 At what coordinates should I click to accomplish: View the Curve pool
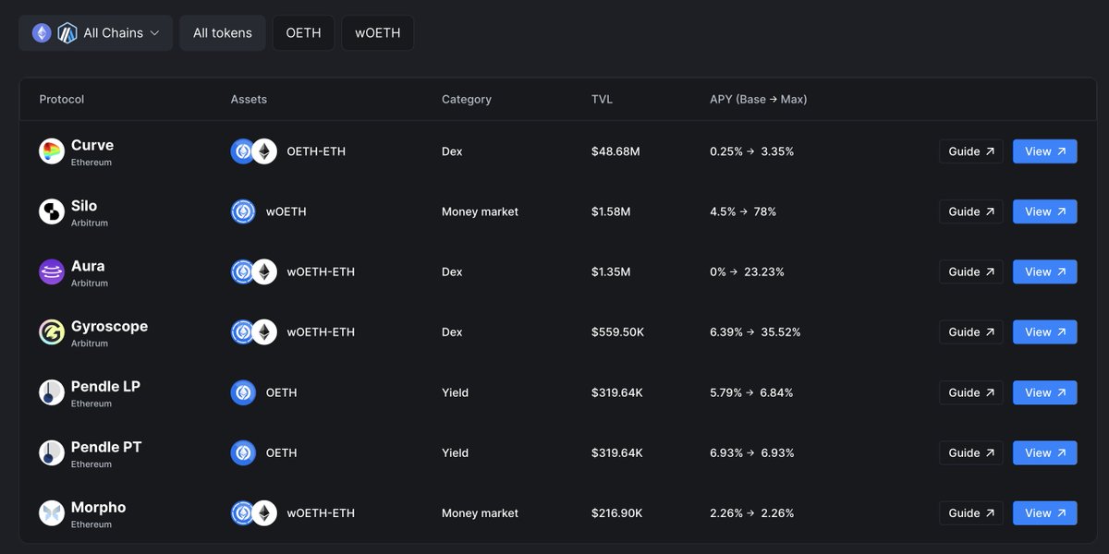pyautogui.click(x=1044, y=151)
